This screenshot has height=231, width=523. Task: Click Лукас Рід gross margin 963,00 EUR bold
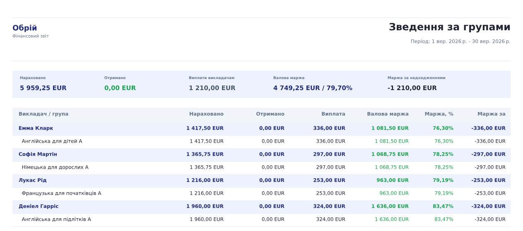(393, 181)
